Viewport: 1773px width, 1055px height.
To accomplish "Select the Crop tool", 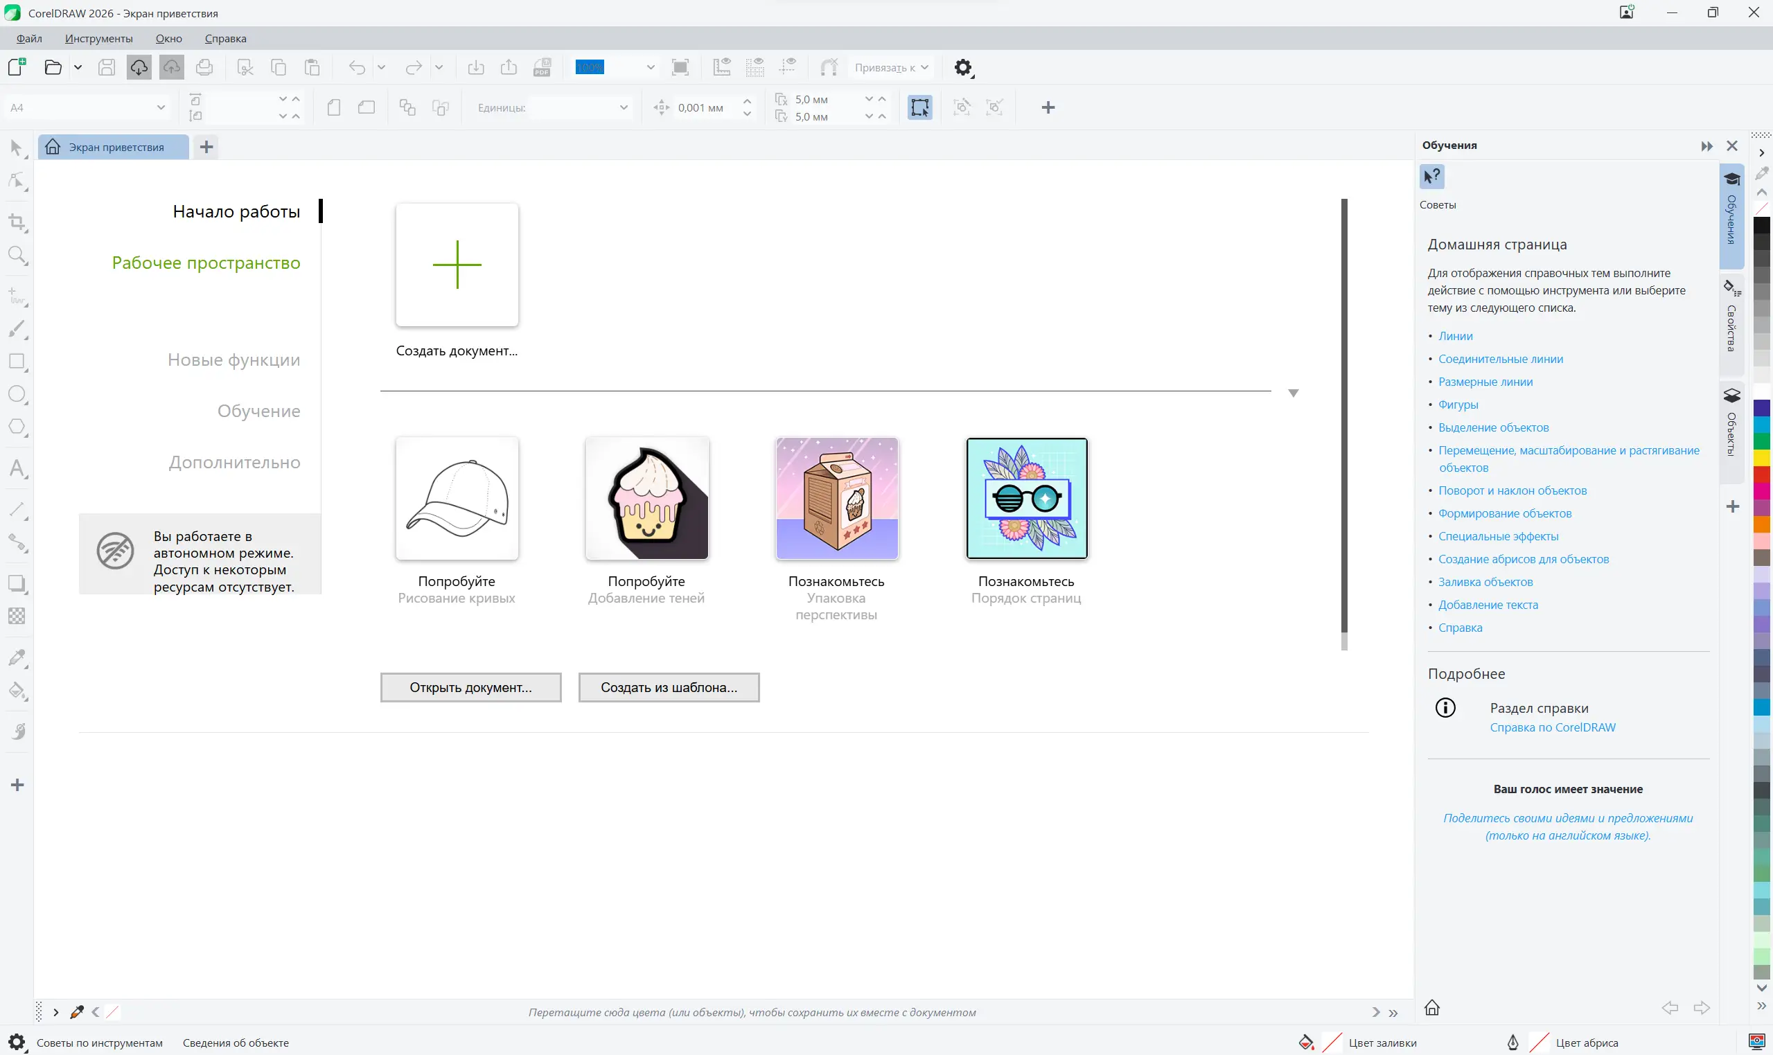I will [17, 222].
